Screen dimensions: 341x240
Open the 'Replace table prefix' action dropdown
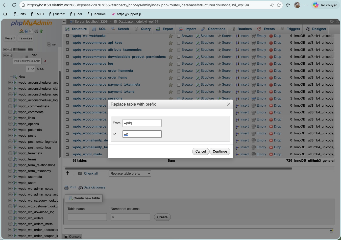coord(130,174)
